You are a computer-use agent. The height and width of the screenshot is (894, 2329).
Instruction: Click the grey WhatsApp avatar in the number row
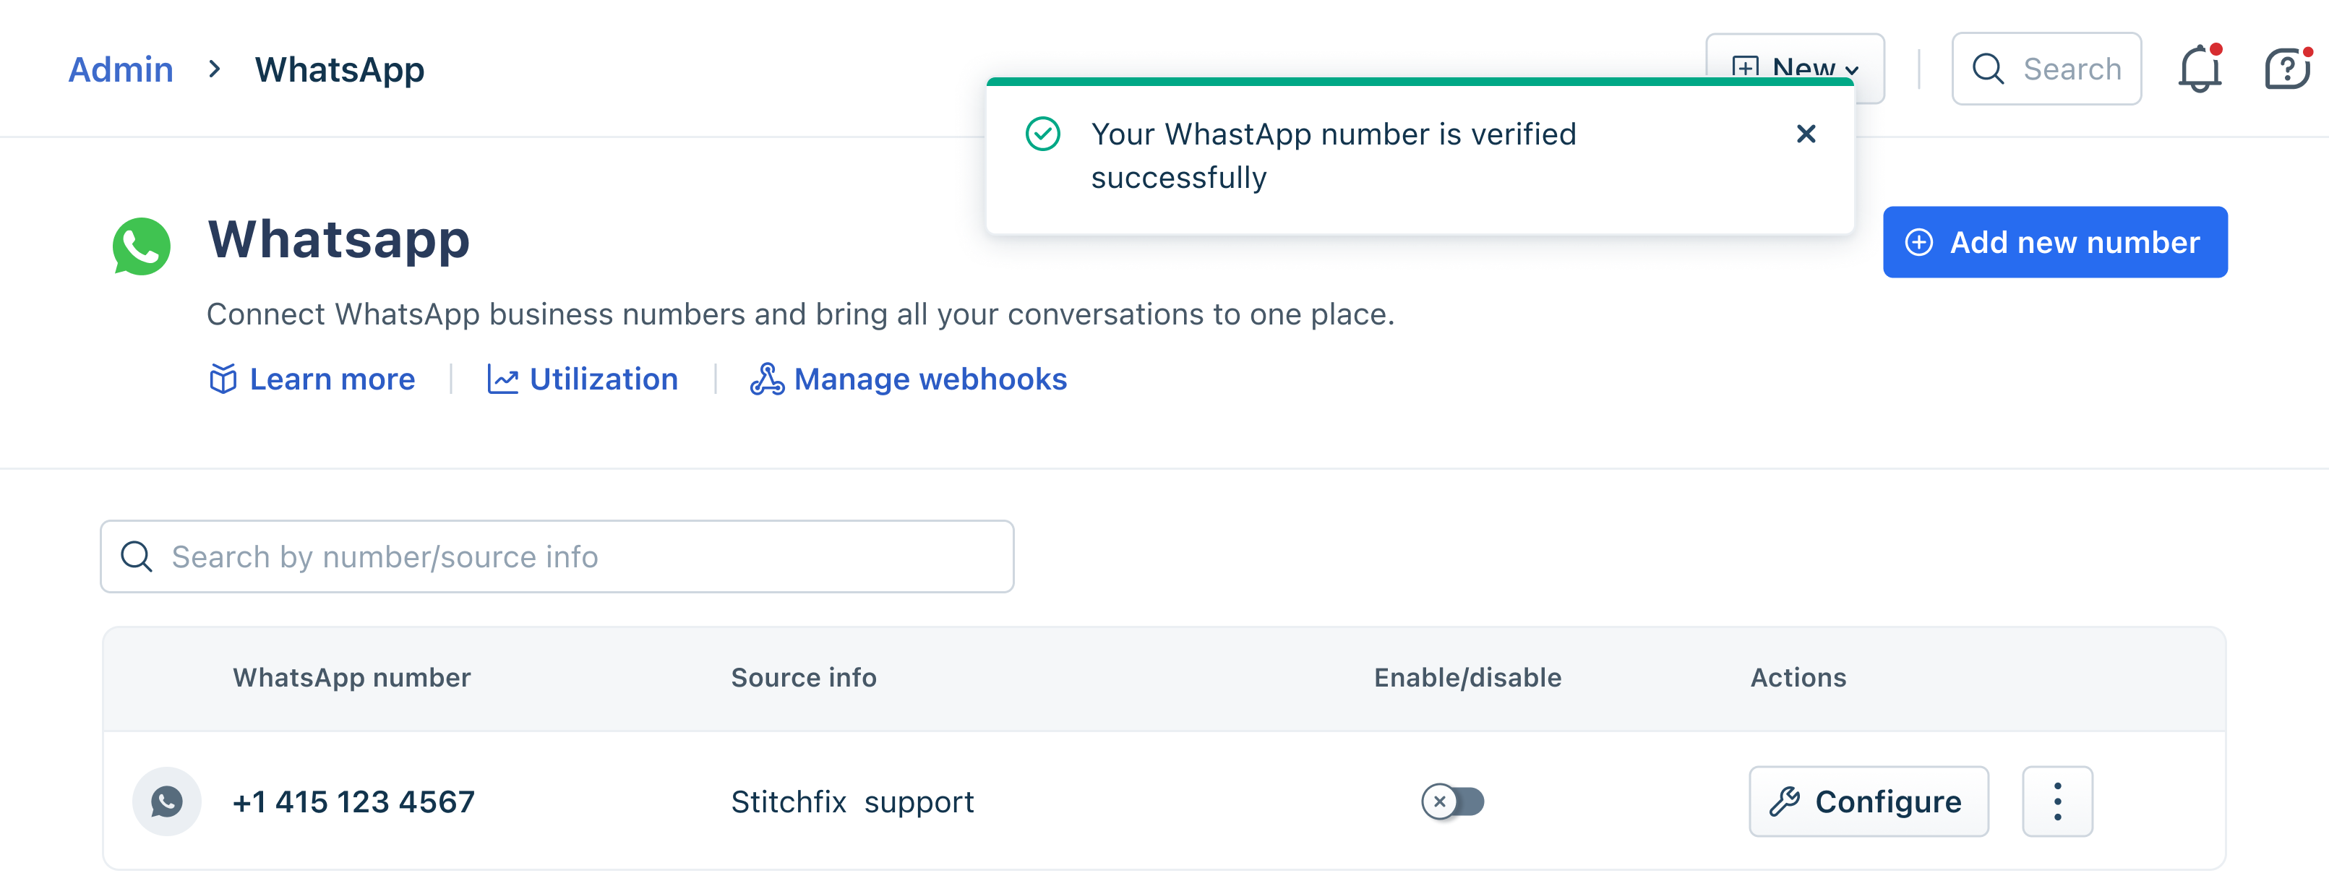point(166,801)
